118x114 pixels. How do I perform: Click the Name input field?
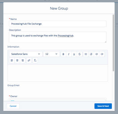click(x=58, y=24)
